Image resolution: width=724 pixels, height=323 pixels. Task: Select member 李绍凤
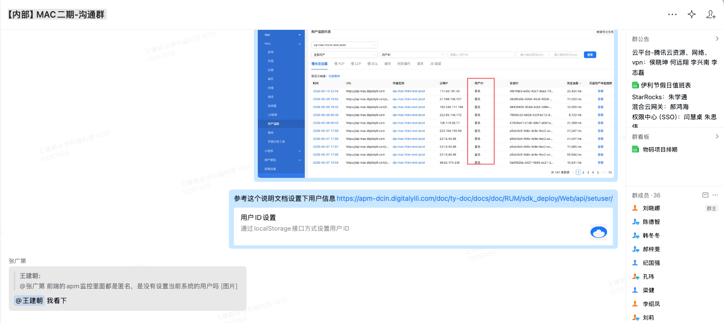(651, 304)
